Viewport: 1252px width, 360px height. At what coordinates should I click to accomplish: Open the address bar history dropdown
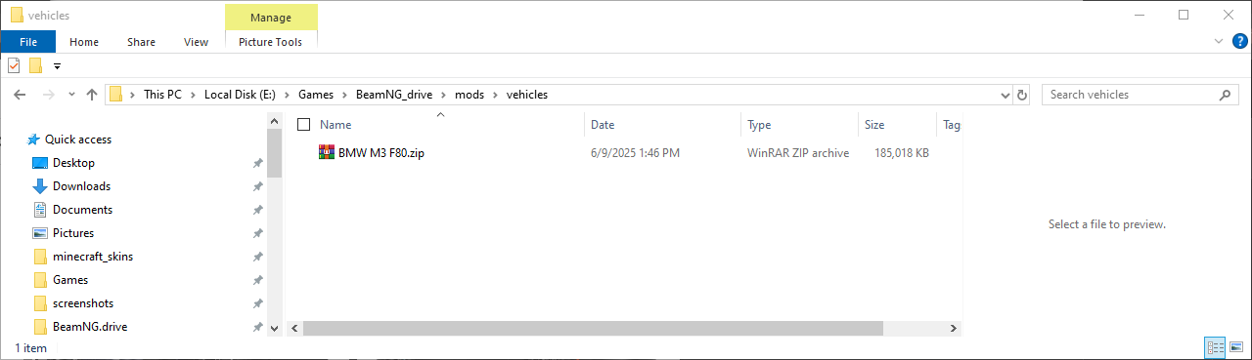(1006, 95)
